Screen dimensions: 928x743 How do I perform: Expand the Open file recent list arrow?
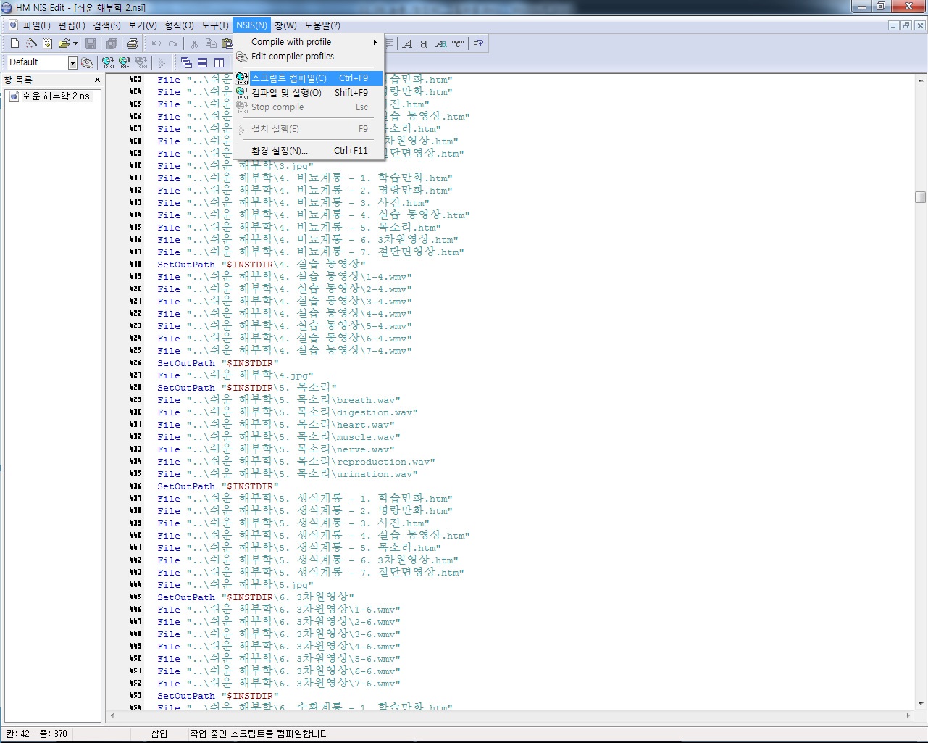(x=75, y=43)
